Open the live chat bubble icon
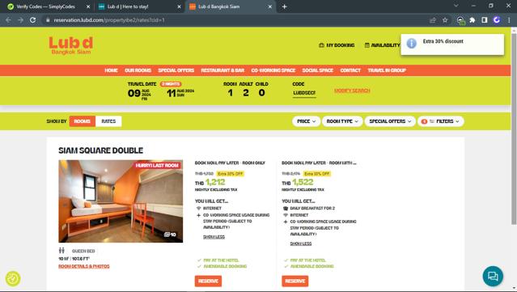 pos(493,276)
